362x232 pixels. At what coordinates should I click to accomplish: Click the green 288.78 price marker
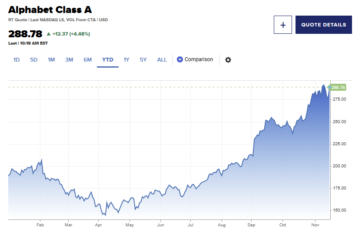pos(338,87)
